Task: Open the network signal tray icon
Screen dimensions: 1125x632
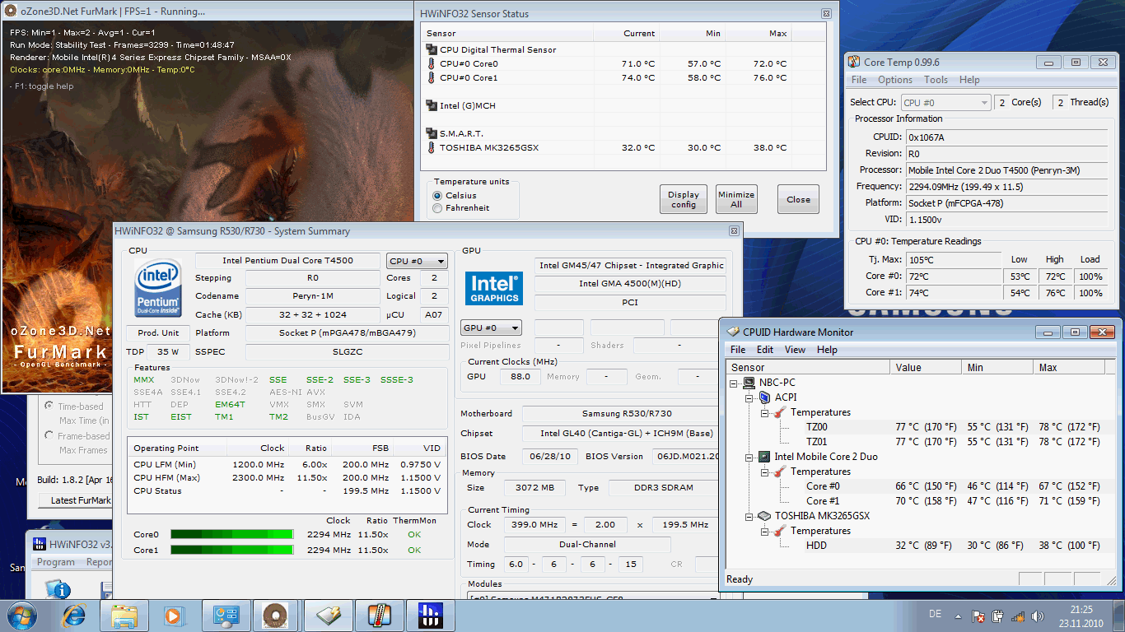Action: coord(1019,616)
